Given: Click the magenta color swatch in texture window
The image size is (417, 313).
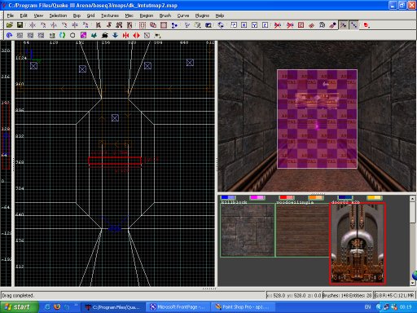Looking at the screenshot, I should pyautogui.click(x=257, y=197).
